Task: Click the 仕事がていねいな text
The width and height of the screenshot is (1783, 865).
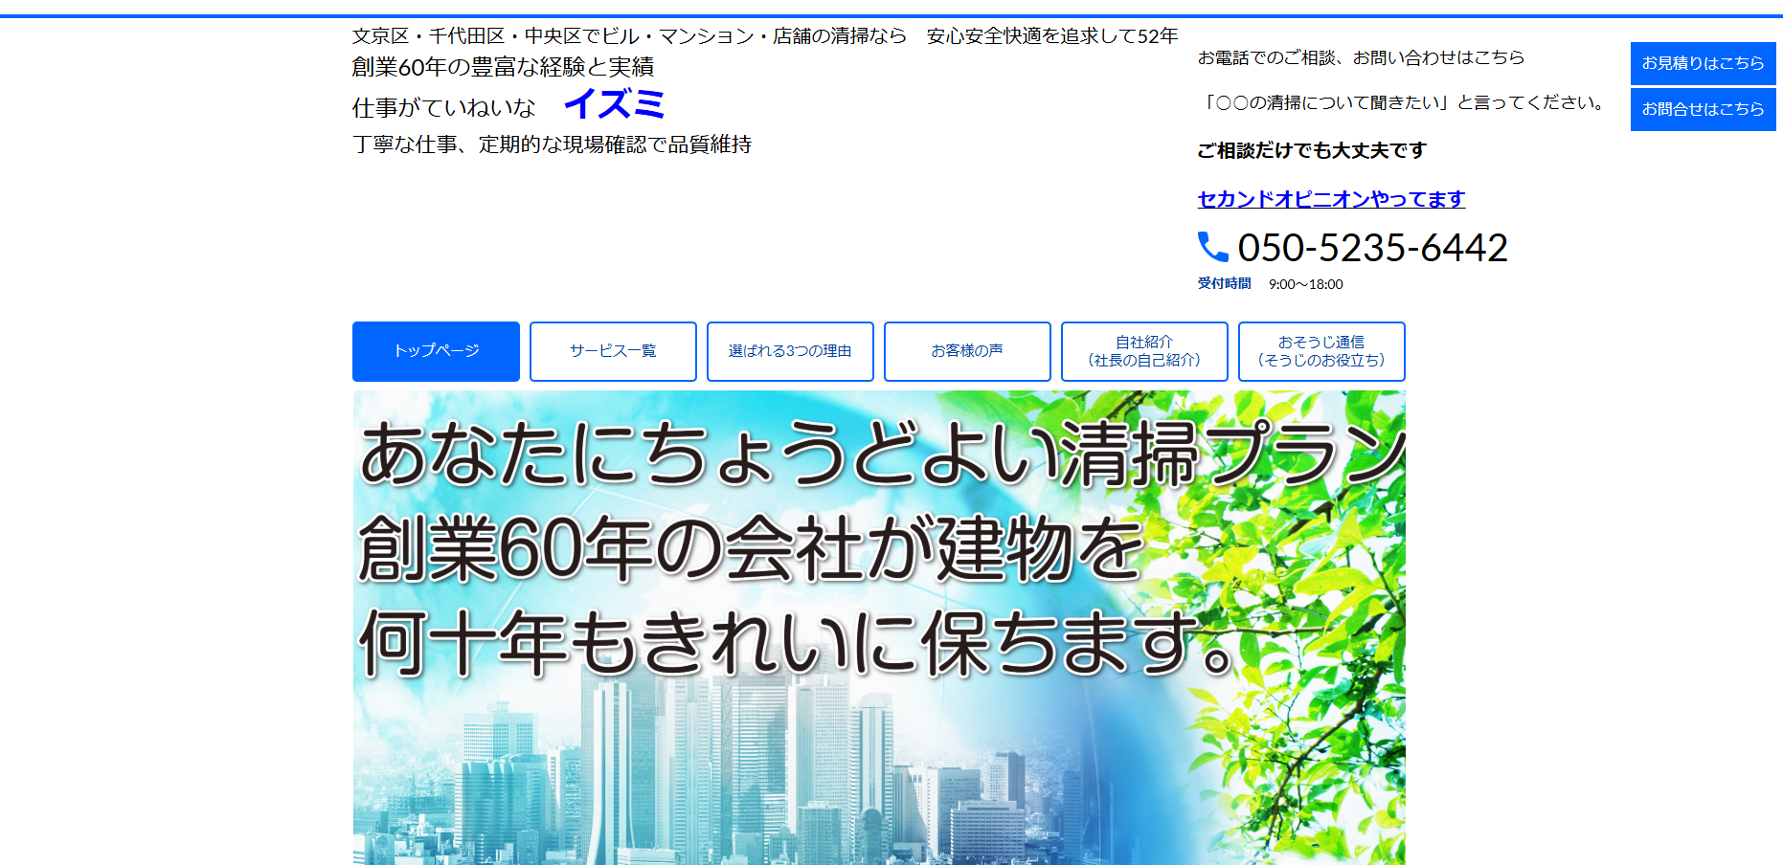Action: pos(444,108)
